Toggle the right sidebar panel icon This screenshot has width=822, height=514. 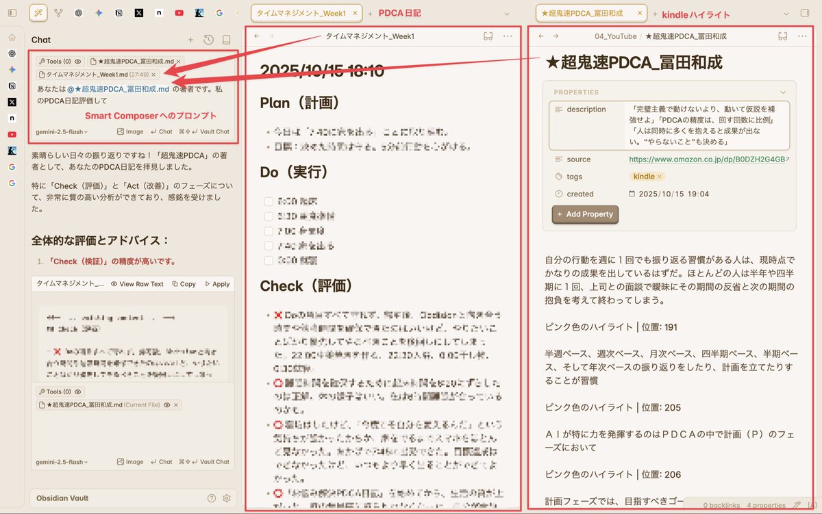[x=805, y=12]
